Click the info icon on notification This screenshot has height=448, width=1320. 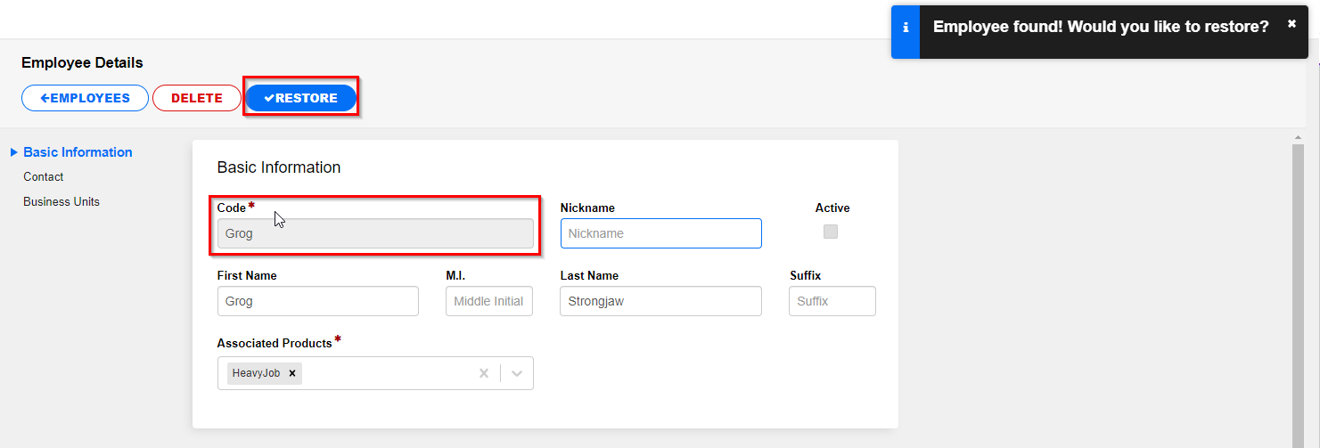906,28
